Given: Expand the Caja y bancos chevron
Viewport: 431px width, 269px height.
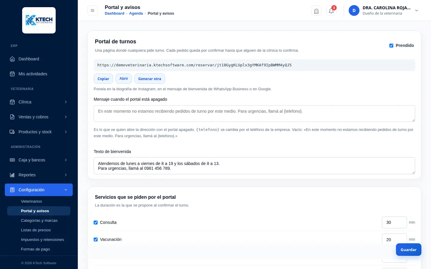Looking at the screenshot, I should click(x=66, y=160).
